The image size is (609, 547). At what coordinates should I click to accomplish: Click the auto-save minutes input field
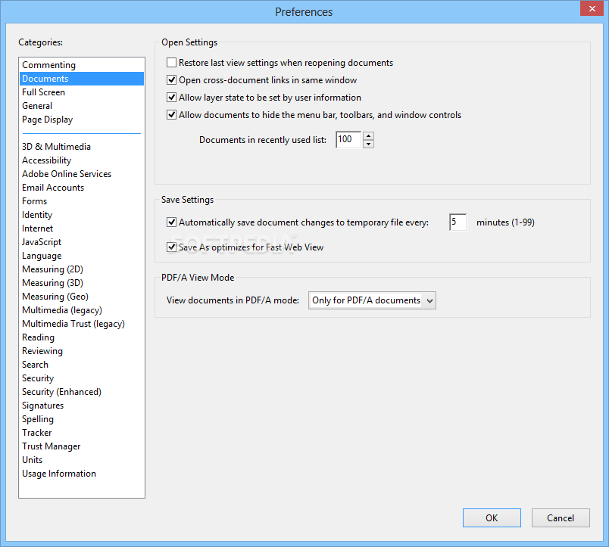(458, 222)
